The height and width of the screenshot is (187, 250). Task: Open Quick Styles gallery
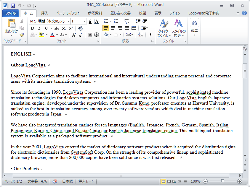(x=164, y=28)
